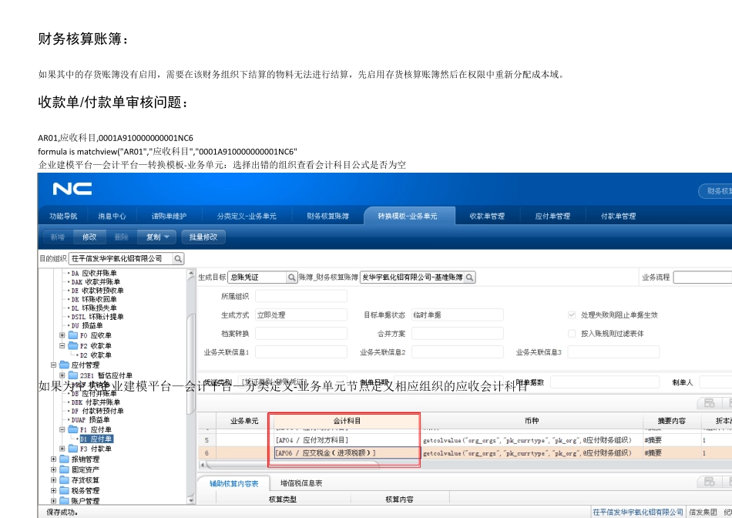Click the add-row icon above the 辅助核算内容表 grid
732x518 pixels.
click(709, 482)
